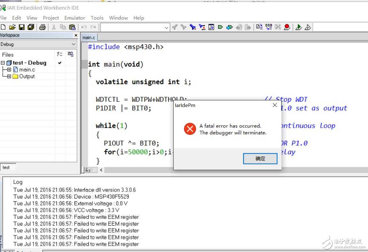The height and width of the screenshot is (252, 368).
Task: Click Find Next toolbar icon
Action: (183, 27)
